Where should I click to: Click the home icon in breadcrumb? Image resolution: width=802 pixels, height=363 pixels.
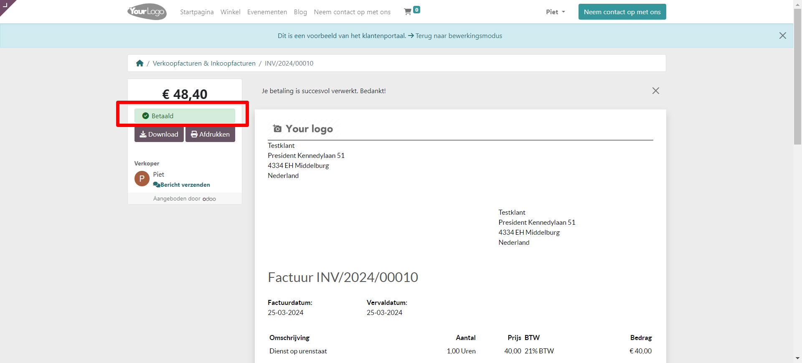(140, 63)
